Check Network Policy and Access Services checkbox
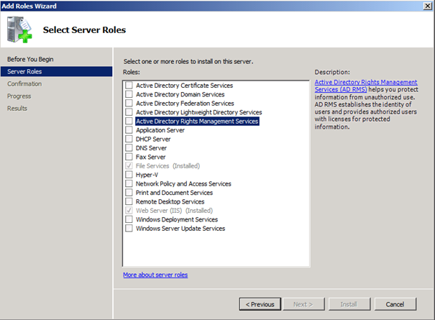 (x=129, y=183)
